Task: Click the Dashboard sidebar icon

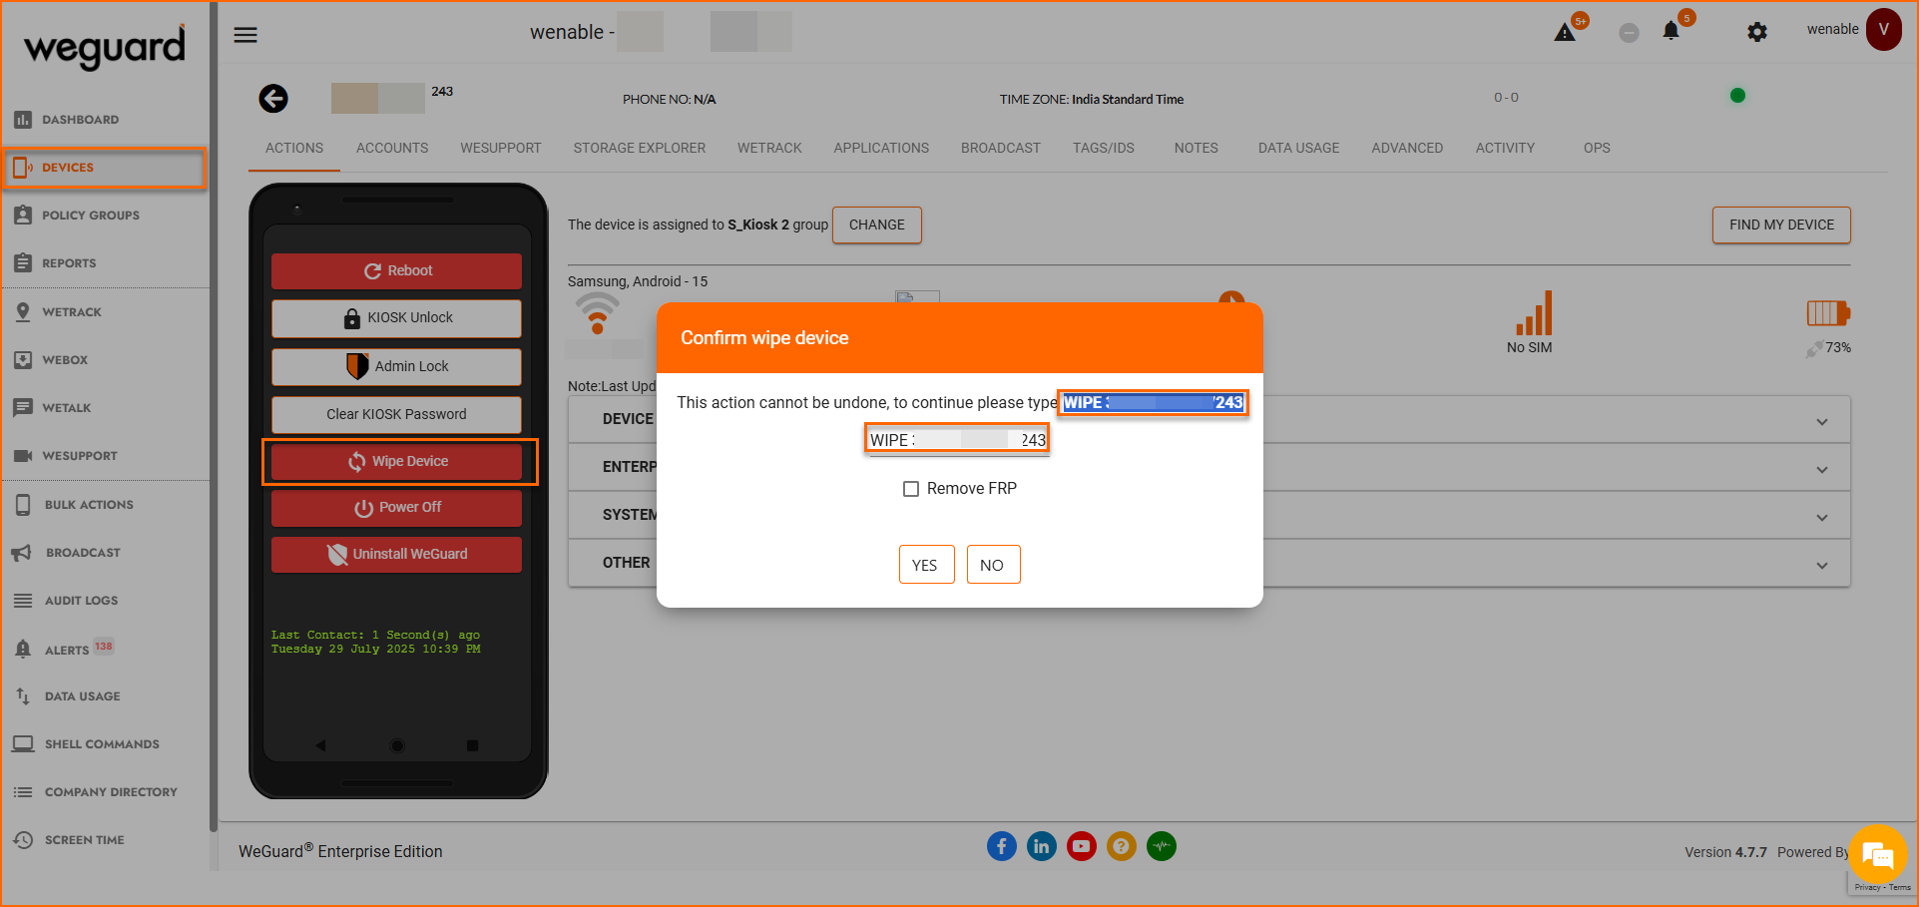Action: click(x=23, y=120)
